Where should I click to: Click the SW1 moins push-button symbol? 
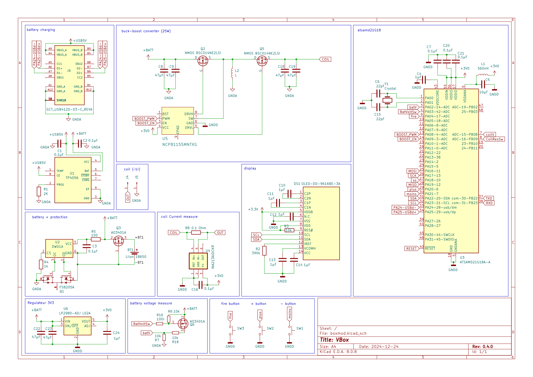(290, 330)
